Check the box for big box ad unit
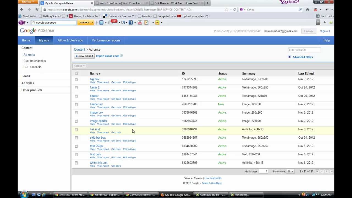The width and height of the screenshot is (352, 198). tap(76, 79)
